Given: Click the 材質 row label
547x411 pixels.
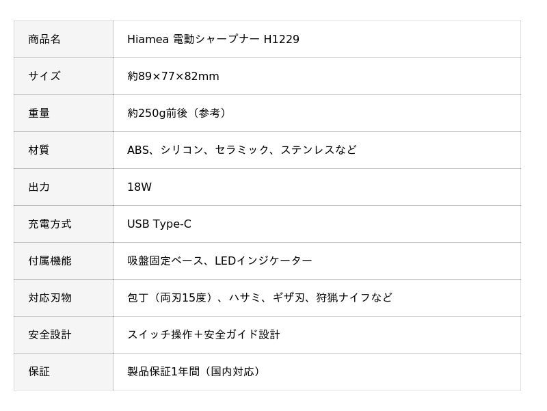Looking at the screenshot, I should coord(39,150).
